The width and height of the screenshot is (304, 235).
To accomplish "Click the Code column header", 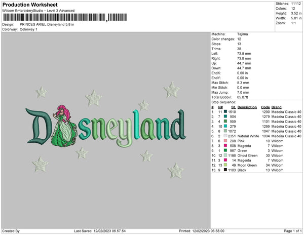I will click(x=265, y=107).
